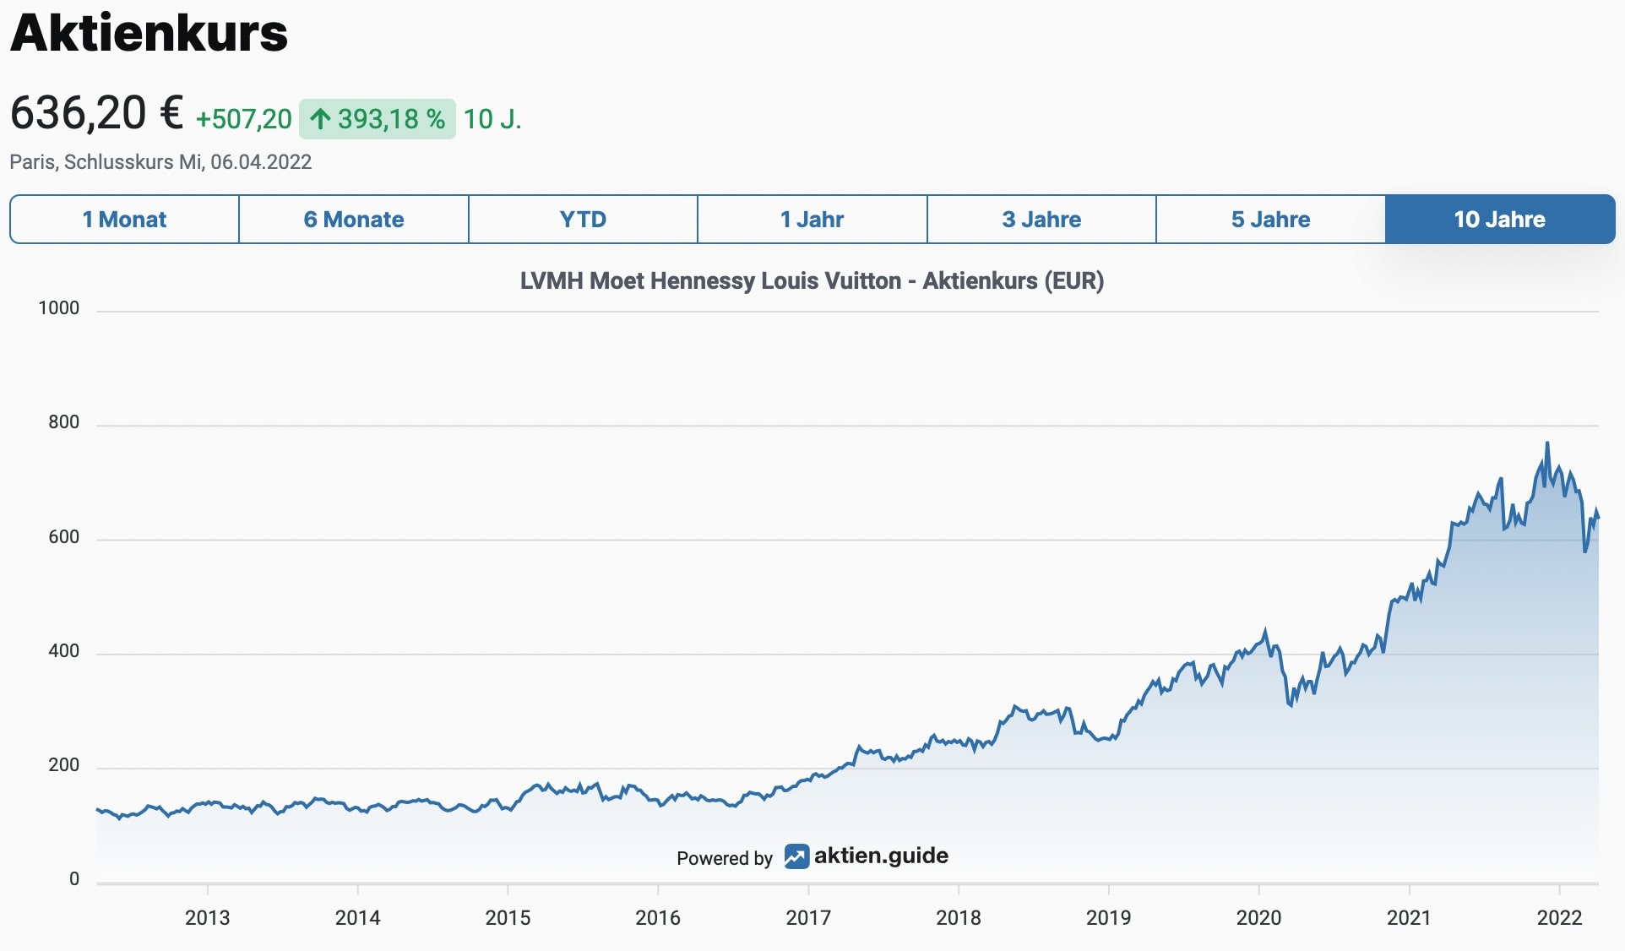Select the 1 Monat time range tab
This screenshot has height=951, width=1625.
point(124,220)
